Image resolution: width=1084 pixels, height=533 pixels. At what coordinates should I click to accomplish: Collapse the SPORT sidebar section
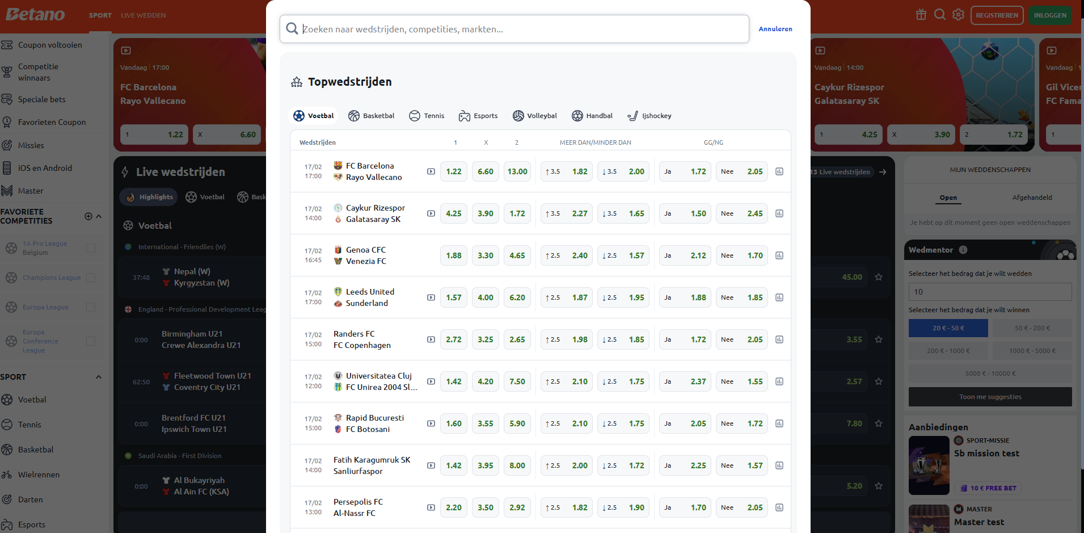pyautogui.click(x=99, y=377)
